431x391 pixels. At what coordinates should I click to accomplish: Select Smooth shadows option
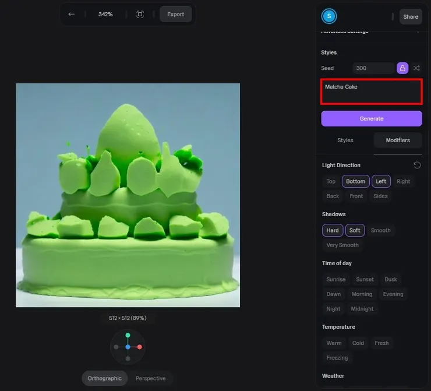pos(381,230)
